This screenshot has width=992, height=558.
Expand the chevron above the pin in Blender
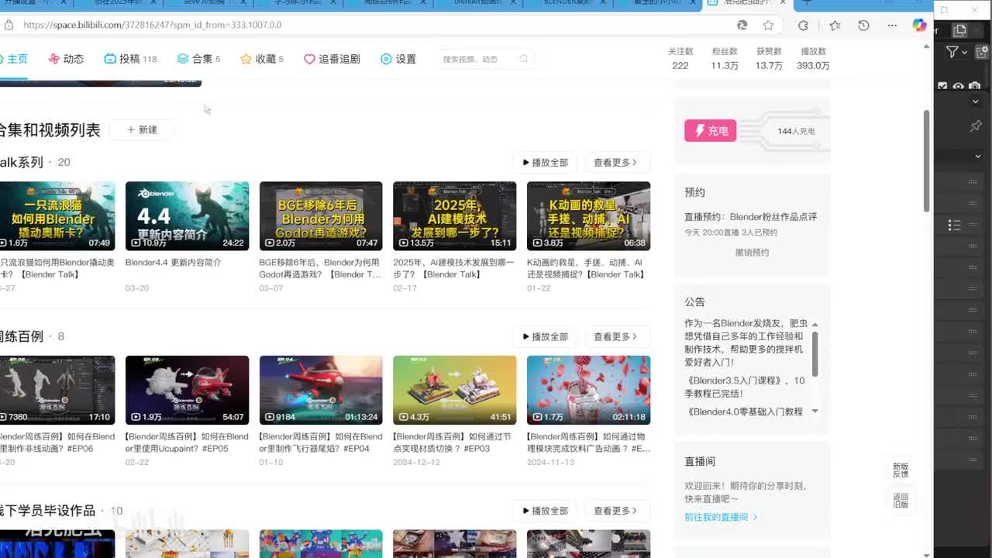976,102
